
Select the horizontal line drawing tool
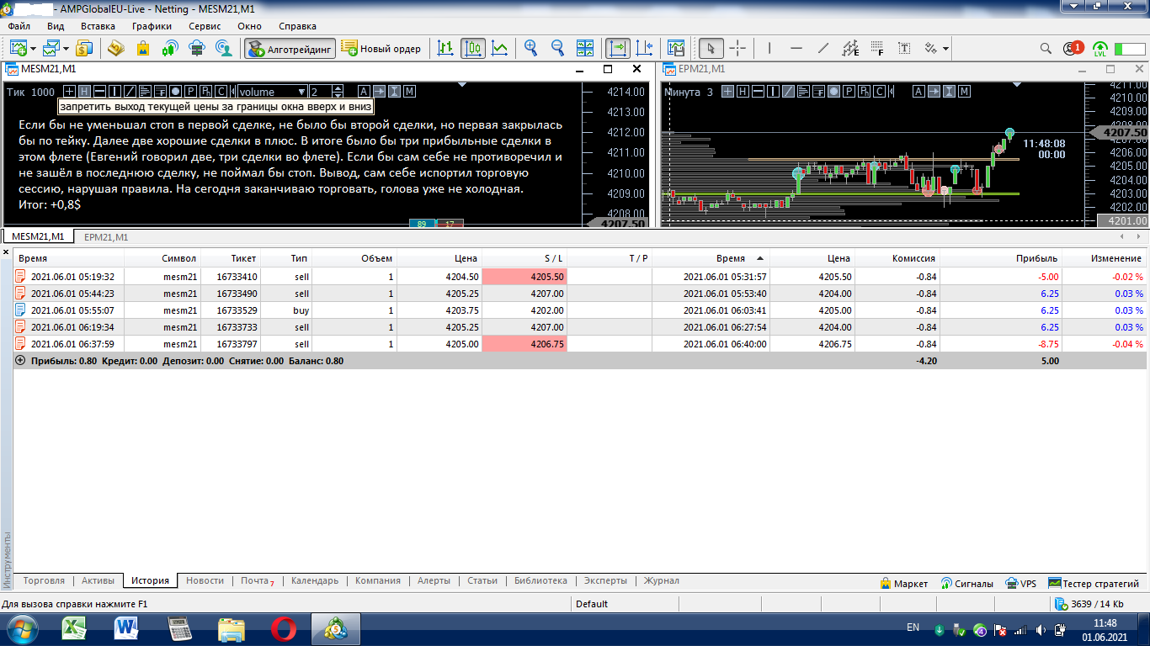click(x=797, y=48)
